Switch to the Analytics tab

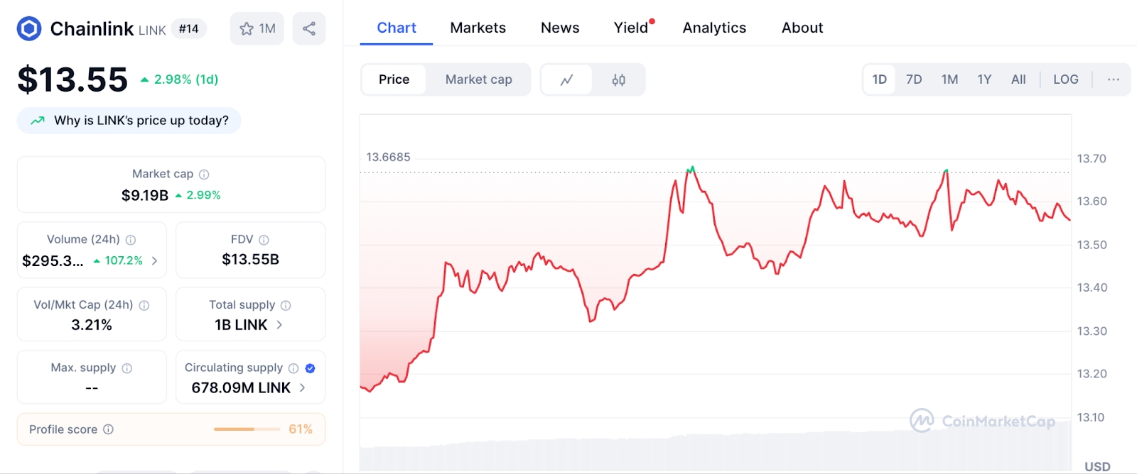tap(714, 28)
